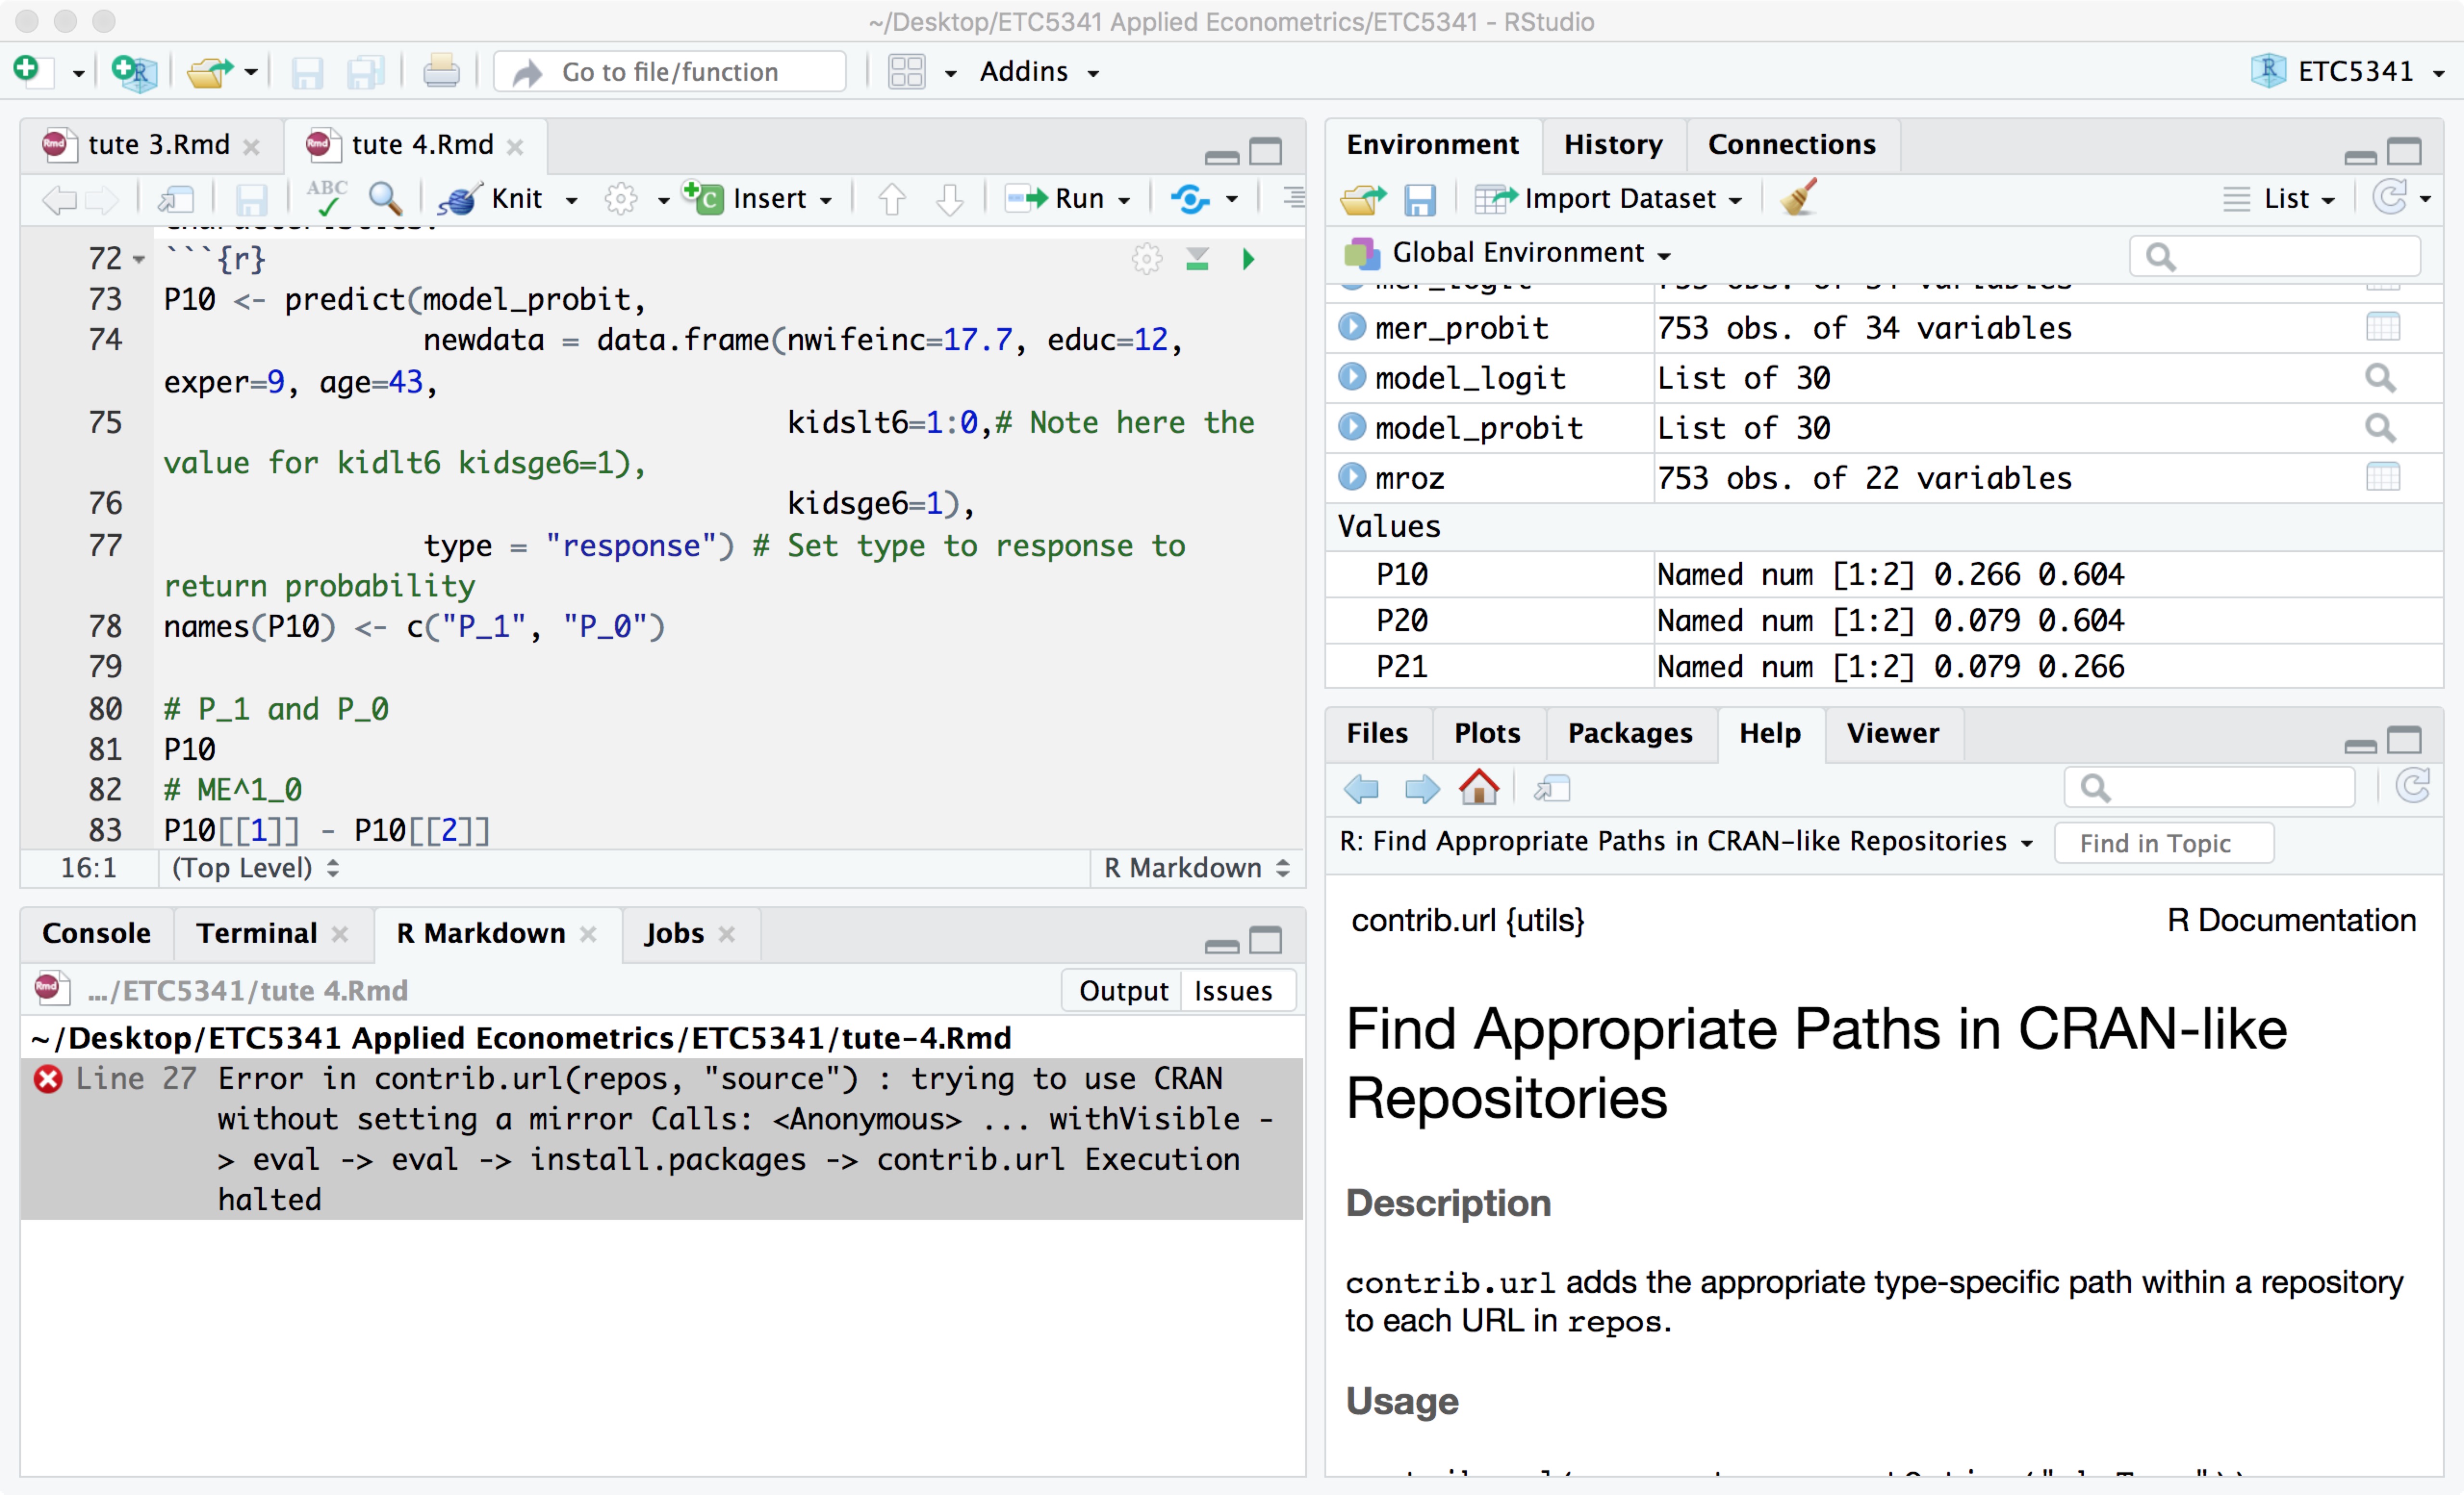The image size is (2464, 1495).
Task: Open the Run dropdown arrow
Action: point(1125,200)
